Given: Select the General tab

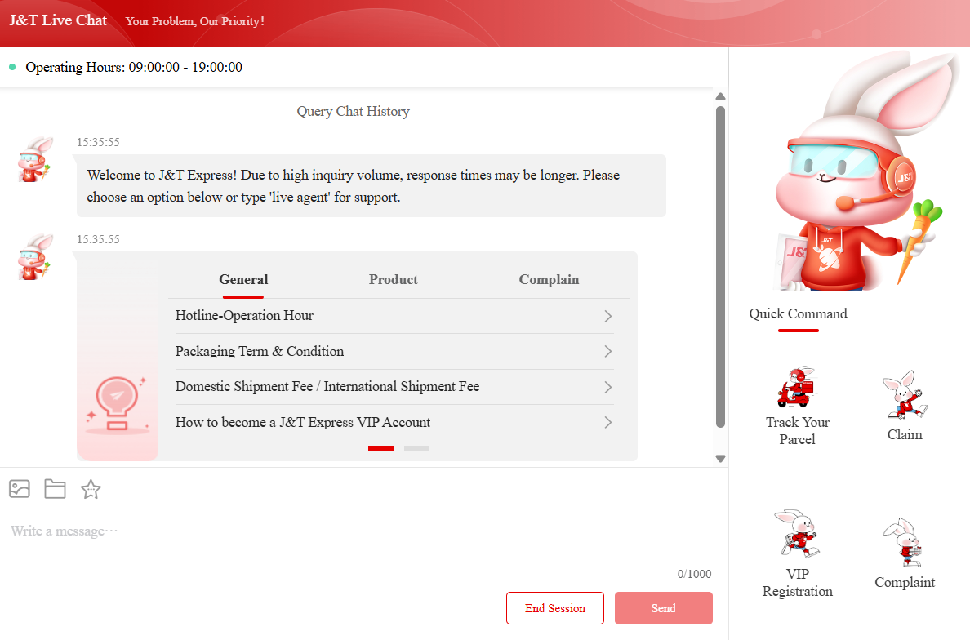Looking at the screenshot, I should point(242,279).
